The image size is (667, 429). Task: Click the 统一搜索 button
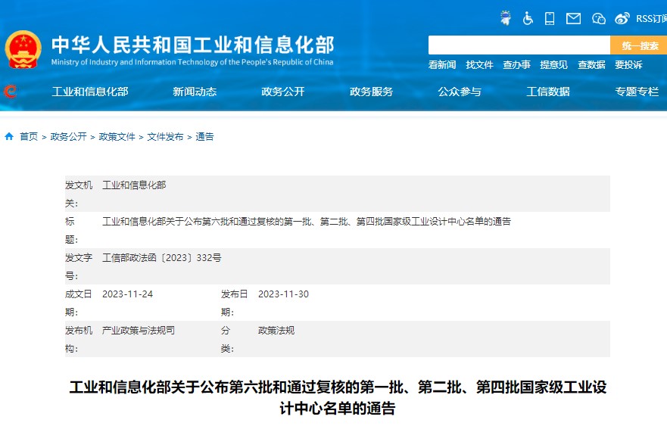(x=639, y=45)
